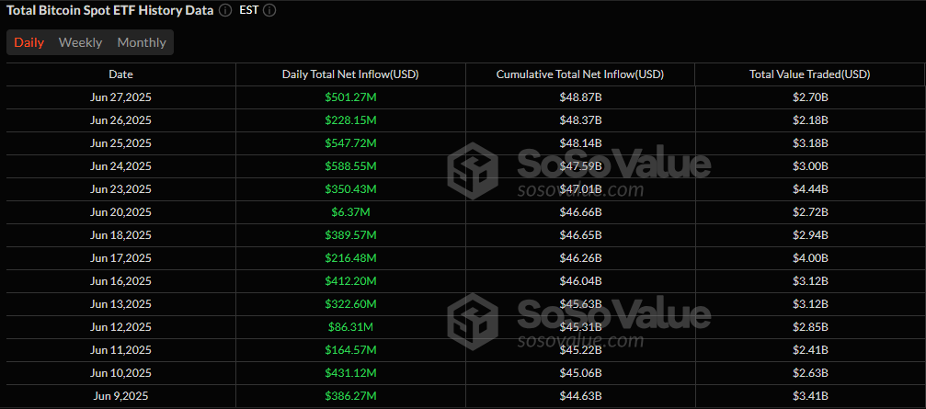926x409 pixels.
Task: Click Cumulative Total Net Inflow(USD) header
Action: 580,74
